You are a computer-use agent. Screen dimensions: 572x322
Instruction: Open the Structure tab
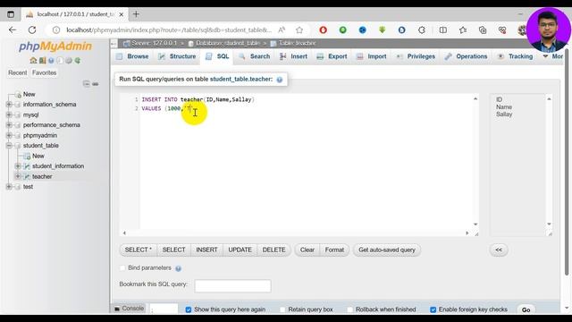tap(177, 56)
